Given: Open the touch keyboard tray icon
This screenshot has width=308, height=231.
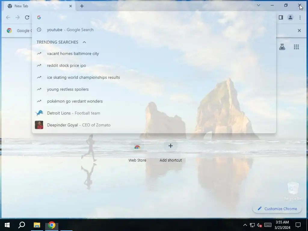Looking at the screenshot, I should [268, 225].
